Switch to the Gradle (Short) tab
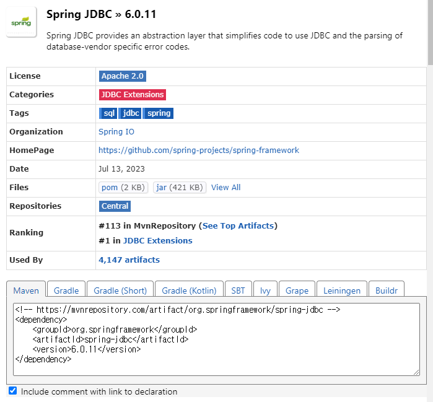The image size is (433, 402). point(120,289)
